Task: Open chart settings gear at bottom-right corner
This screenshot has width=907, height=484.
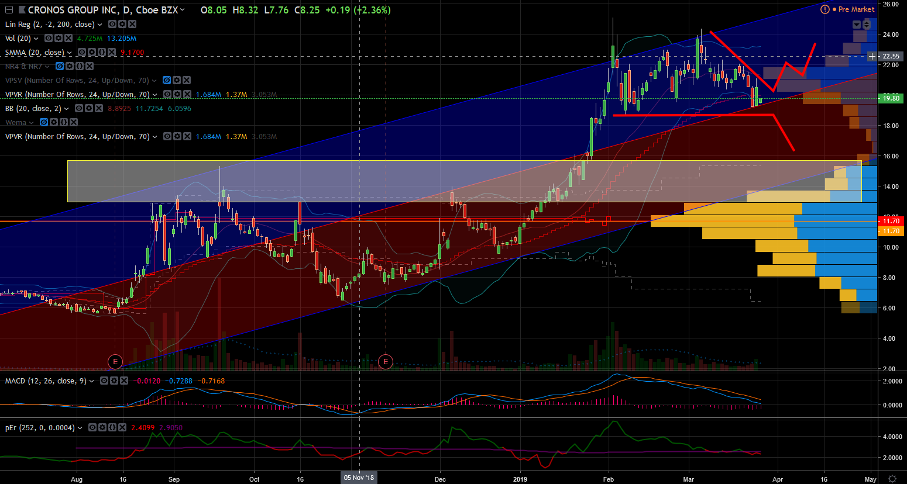Action: coord(892,479)
